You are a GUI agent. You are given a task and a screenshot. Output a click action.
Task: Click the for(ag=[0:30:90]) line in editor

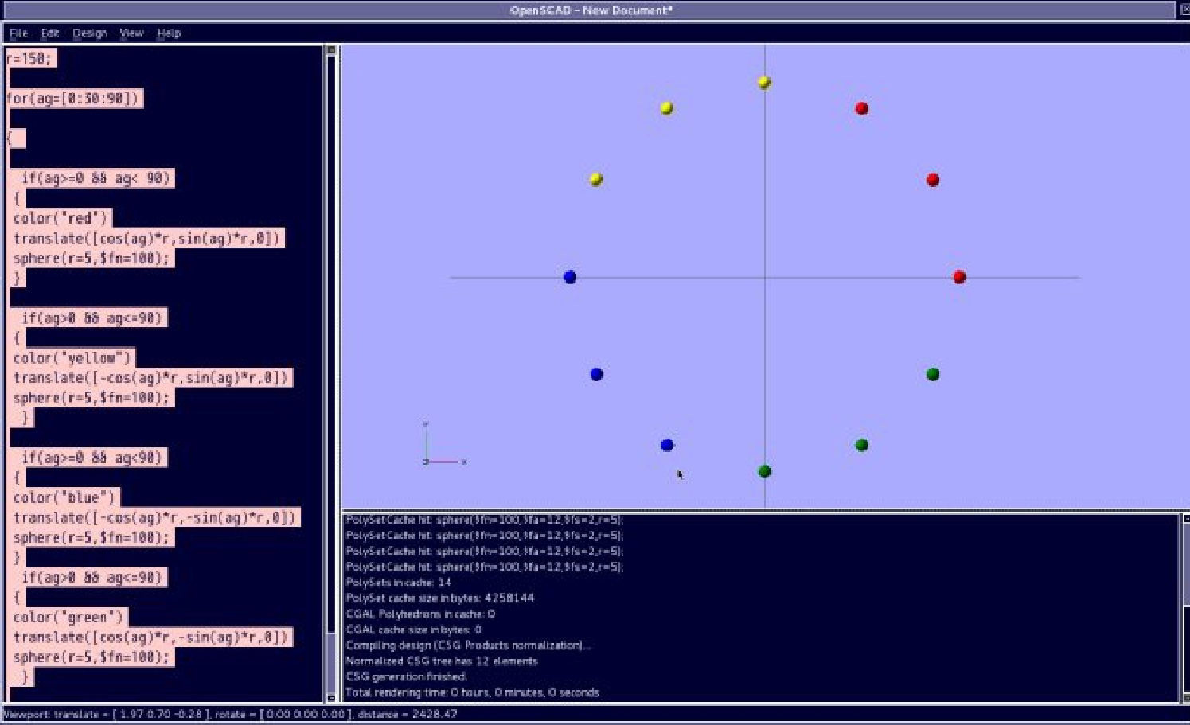(x=73, y=99)
